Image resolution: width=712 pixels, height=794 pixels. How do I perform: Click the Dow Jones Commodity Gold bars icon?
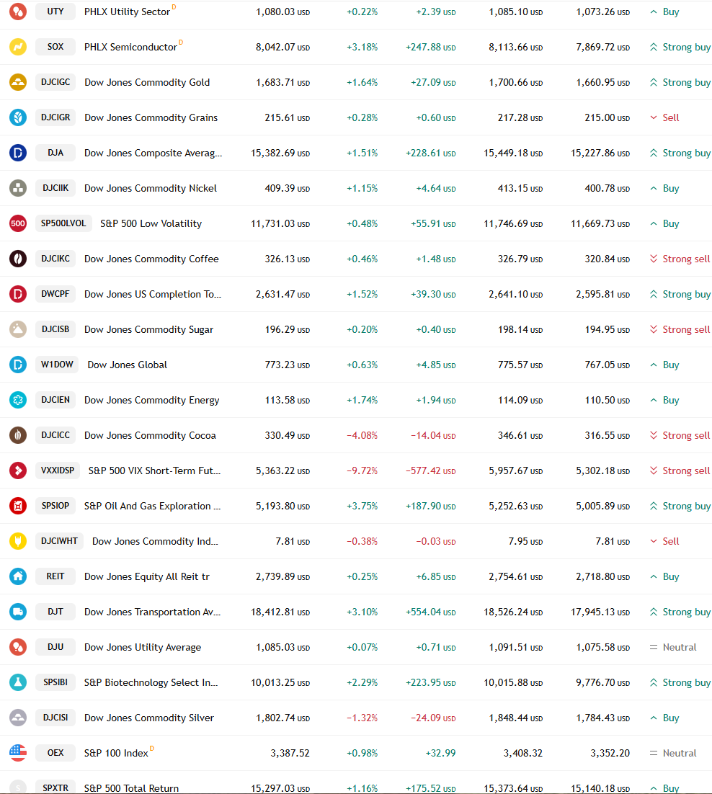[18, 82]
